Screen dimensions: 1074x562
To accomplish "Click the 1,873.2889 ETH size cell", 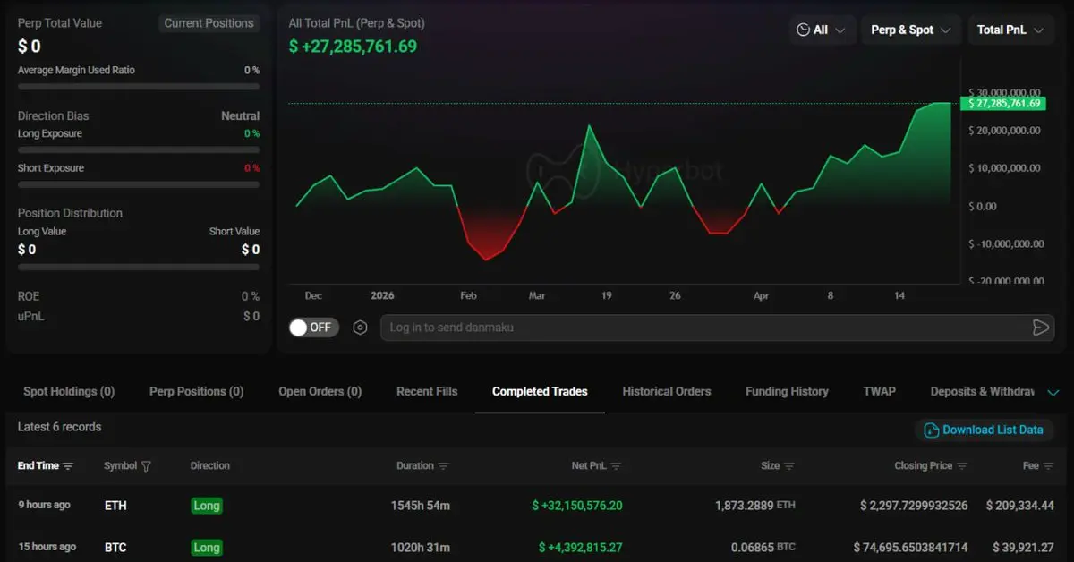I will click(755, 506).
